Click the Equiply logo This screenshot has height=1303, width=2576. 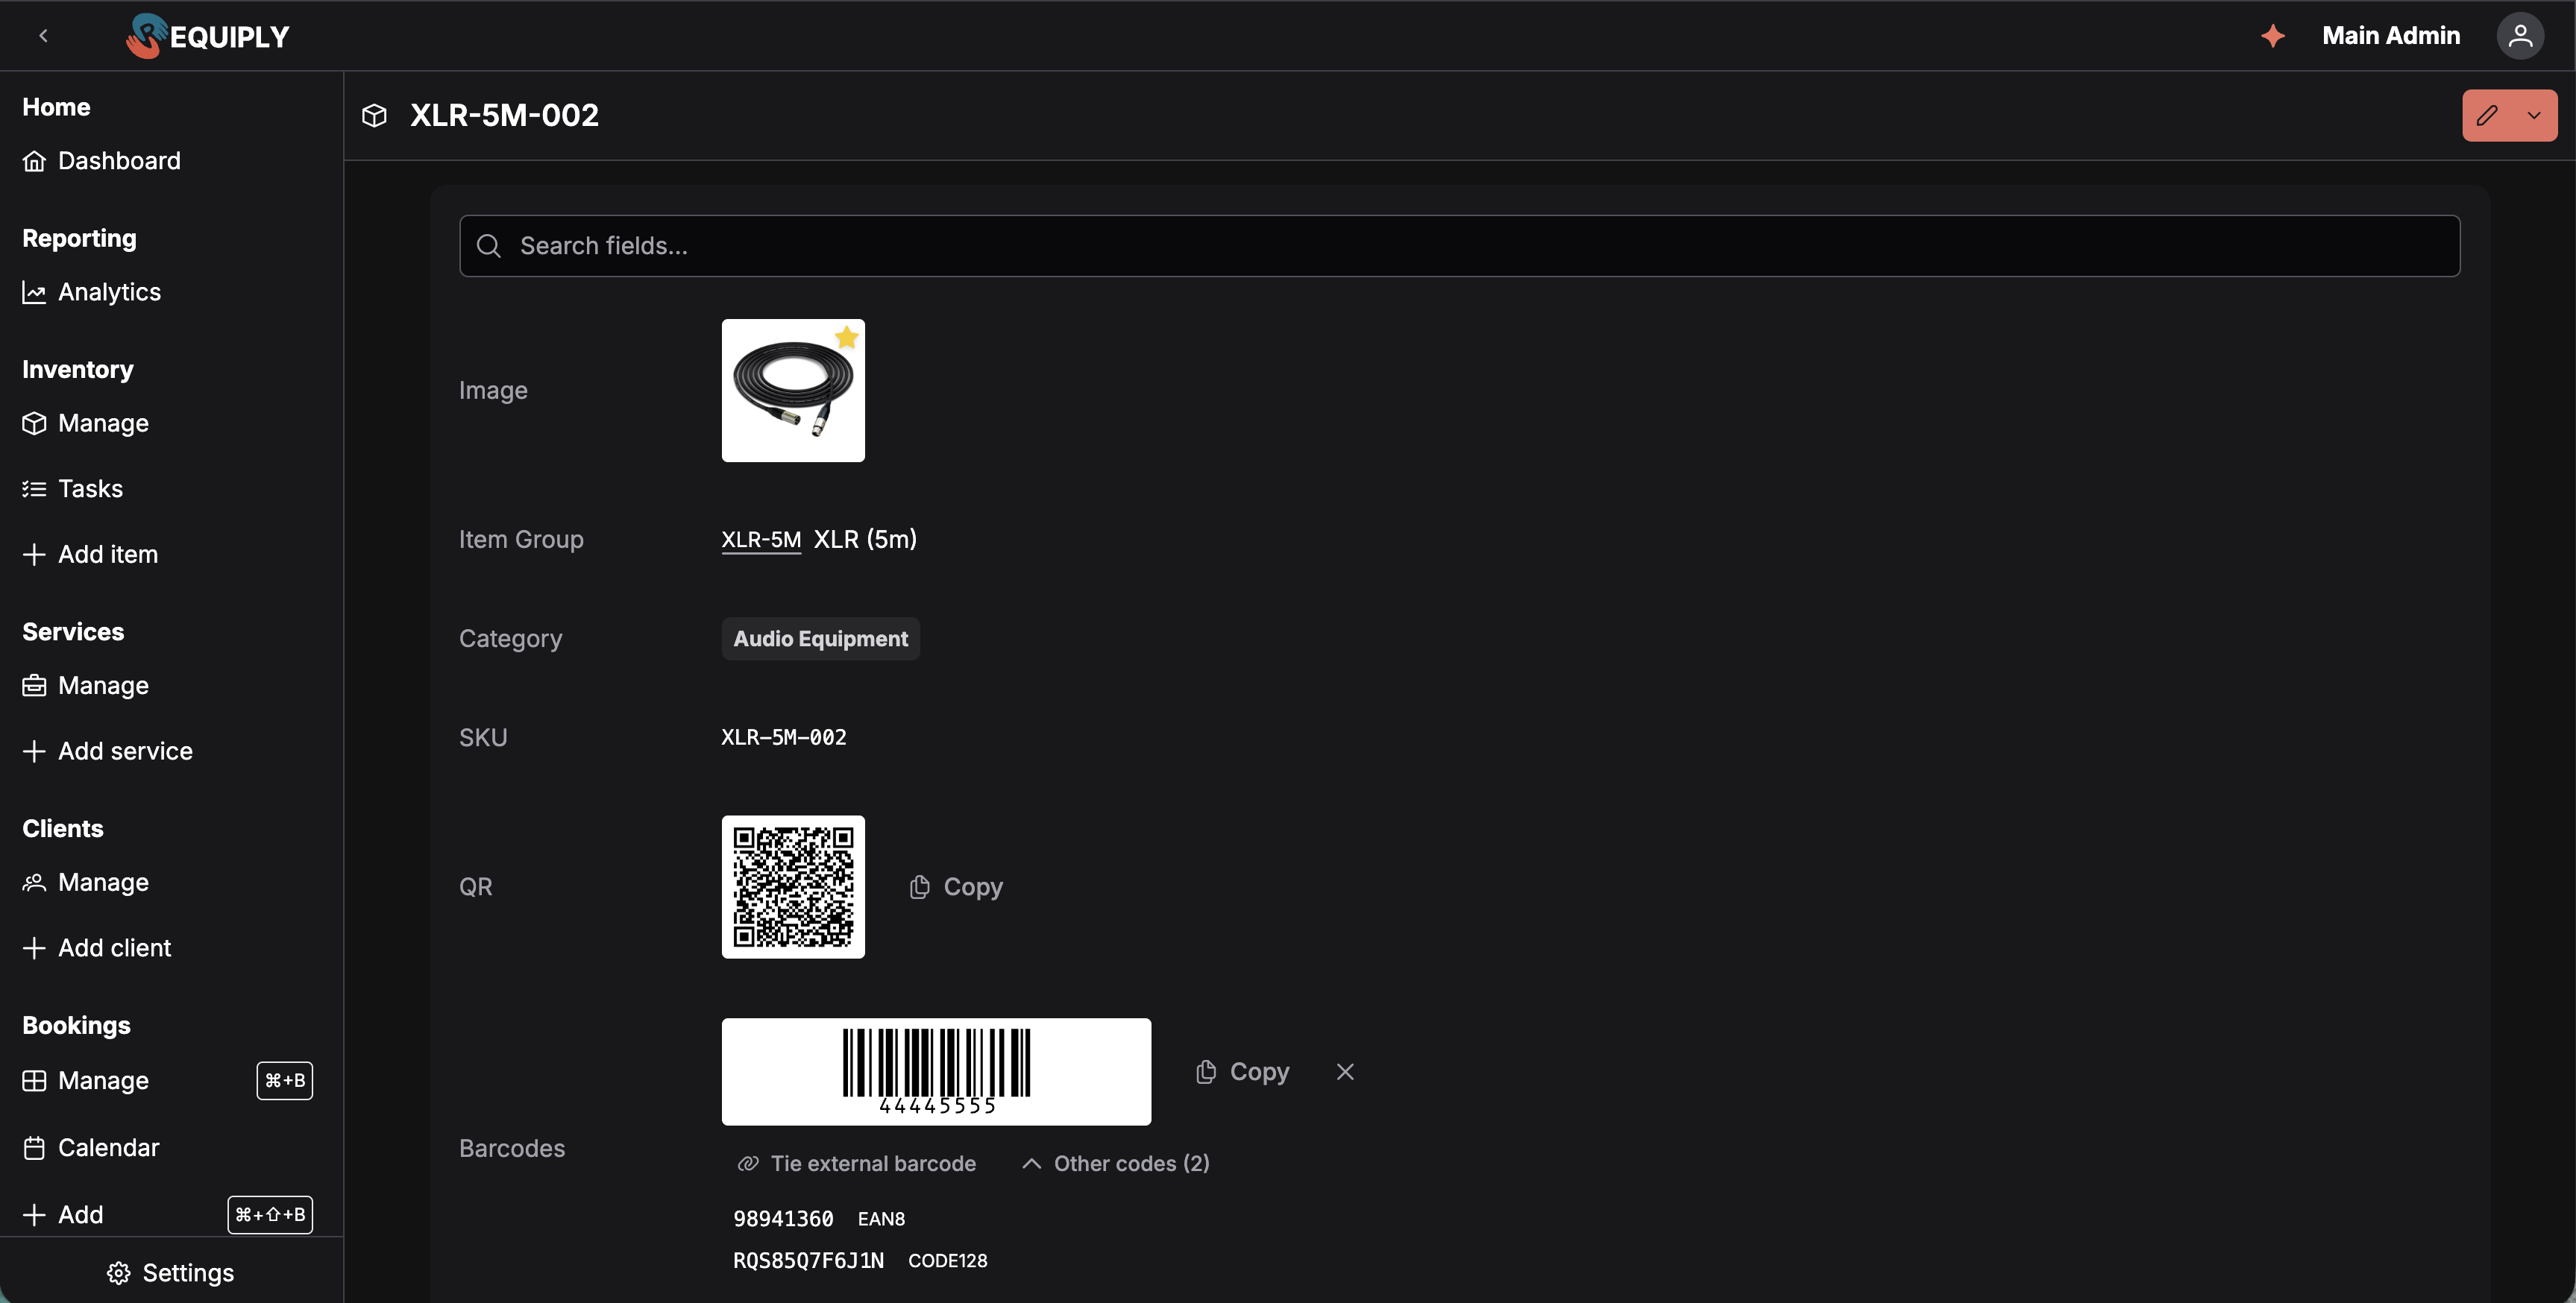click(x=208, y=36)
